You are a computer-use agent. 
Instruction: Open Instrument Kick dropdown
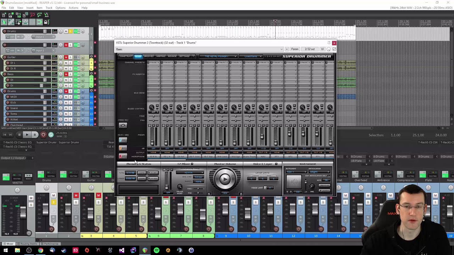[296, 172]
